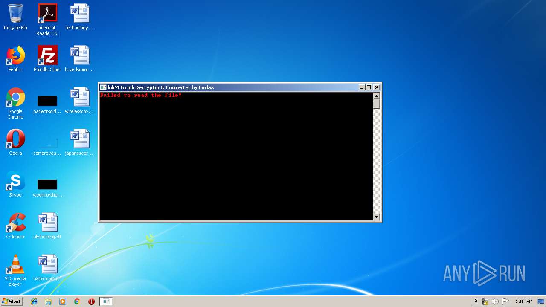This screenshot has width=546, height=307.
Task: Click the "Failed to read the file!" text
Action: tap(141, 95)
